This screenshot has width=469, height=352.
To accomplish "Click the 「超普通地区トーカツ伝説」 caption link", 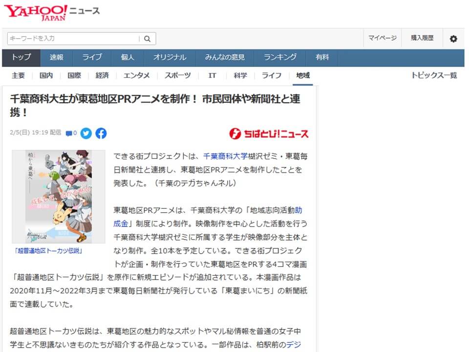I will pyautogui.click(x=48, y=251).
